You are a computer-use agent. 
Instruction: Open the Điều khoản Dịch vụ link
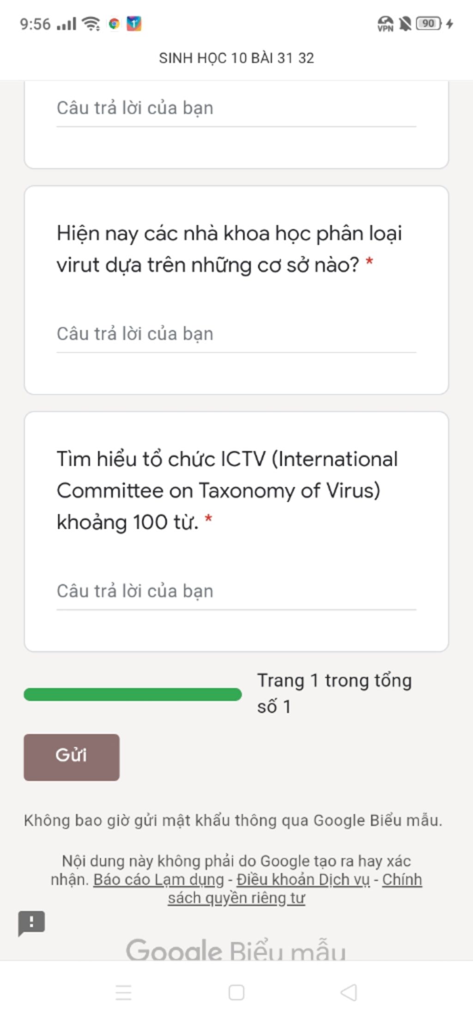click(x=303, y=879)
